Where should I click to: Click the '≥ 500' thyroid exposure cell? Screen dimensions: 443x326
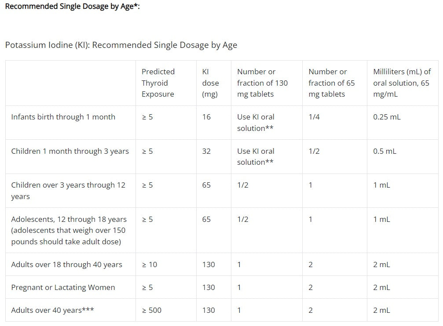pos(151,310)
